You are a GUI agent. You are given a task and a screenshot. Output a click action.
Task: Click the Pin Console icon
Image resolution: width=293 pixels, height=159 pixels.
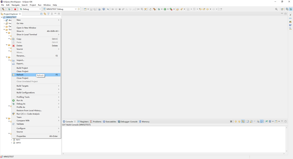266,121
